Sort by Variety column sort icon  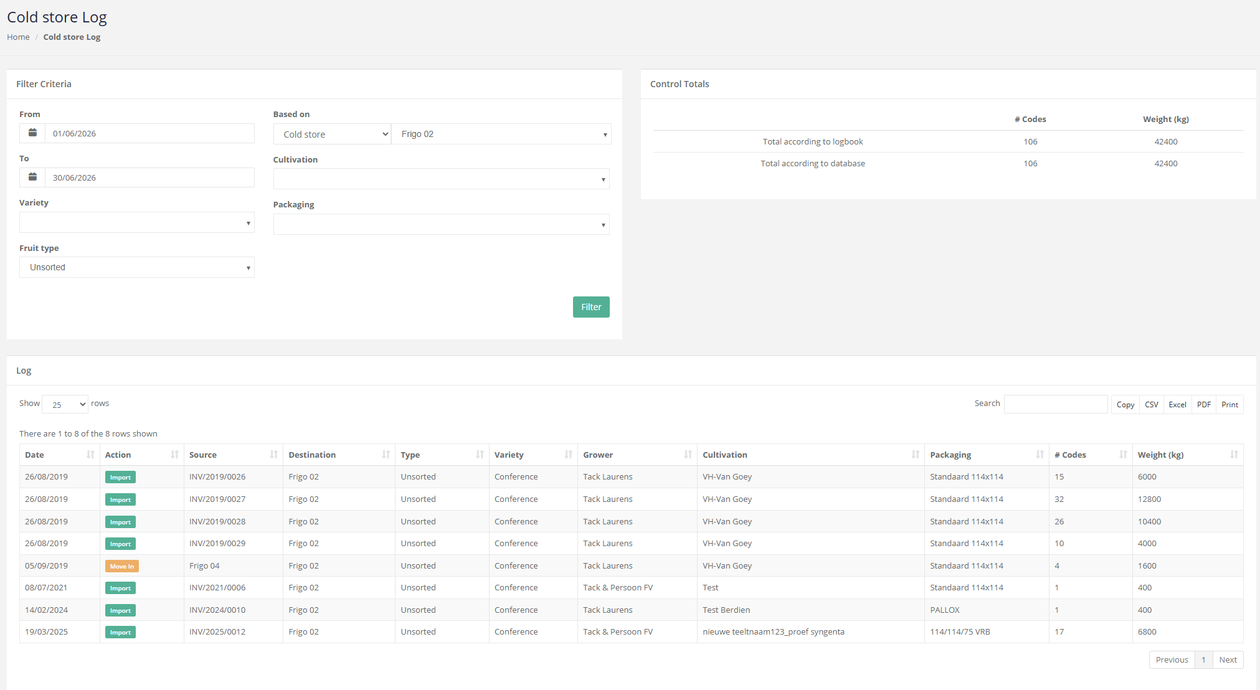tap(568, 455)
